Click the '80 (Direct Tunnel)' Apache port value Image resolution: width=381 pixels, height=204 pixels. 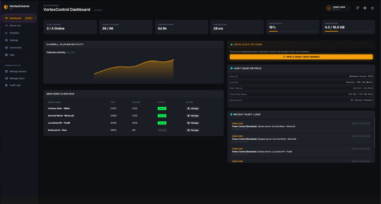(x=362, y=100)
